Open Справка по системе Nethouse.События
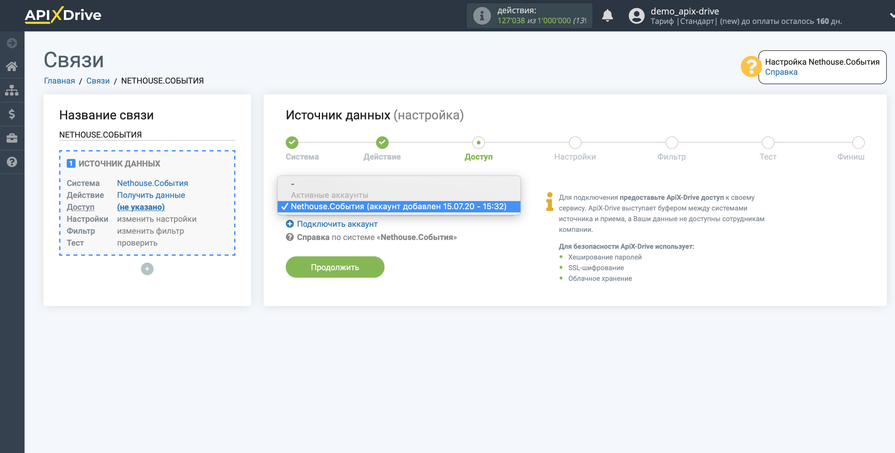The image size is (895, 453). click(x=377, y=237)
